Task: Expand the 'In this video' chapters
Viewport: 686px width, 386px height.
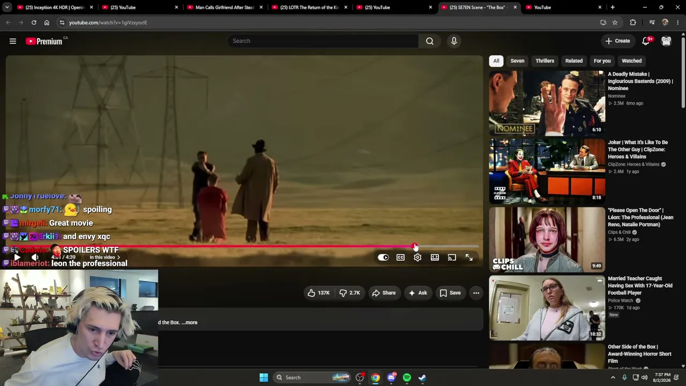Action: pyautogui.click(x=105, y=257)
